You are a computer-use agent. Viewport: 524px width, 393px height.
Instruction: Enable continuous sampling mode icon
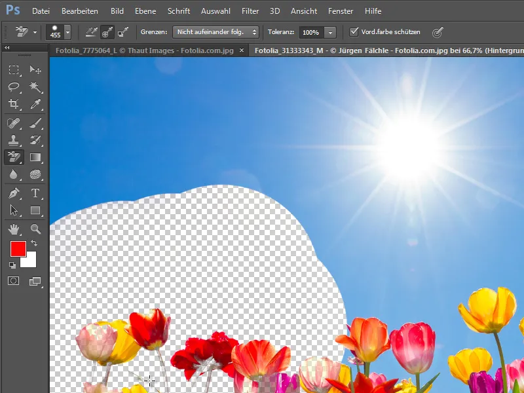point(92,31)
